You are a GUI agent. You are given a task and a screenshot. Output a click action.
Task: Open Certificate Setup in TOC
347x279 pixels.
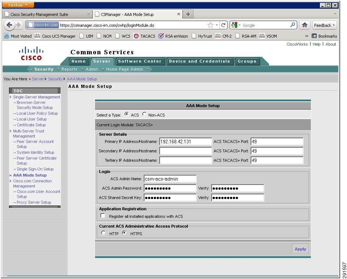pos(31,125)
